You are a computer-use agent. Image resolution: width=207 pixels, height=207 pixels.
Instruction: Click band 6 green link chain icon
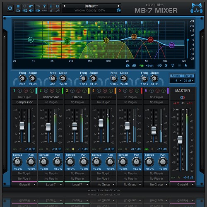tap(147, 149)
